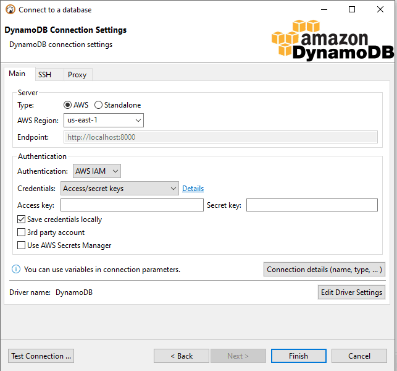397x371 pixels.
Task: Focus the Access key input field
Action: click(132, 205)
